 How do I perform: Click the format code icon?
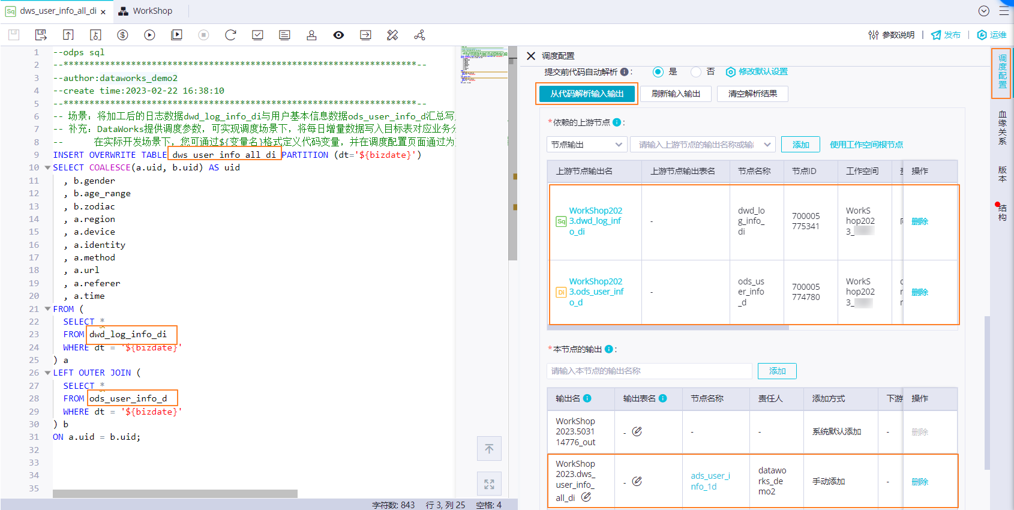tap(284, 35)
